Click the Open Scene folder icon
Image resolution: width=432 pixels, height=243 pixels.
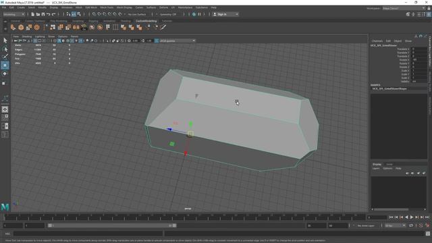[x=38, y=14]
